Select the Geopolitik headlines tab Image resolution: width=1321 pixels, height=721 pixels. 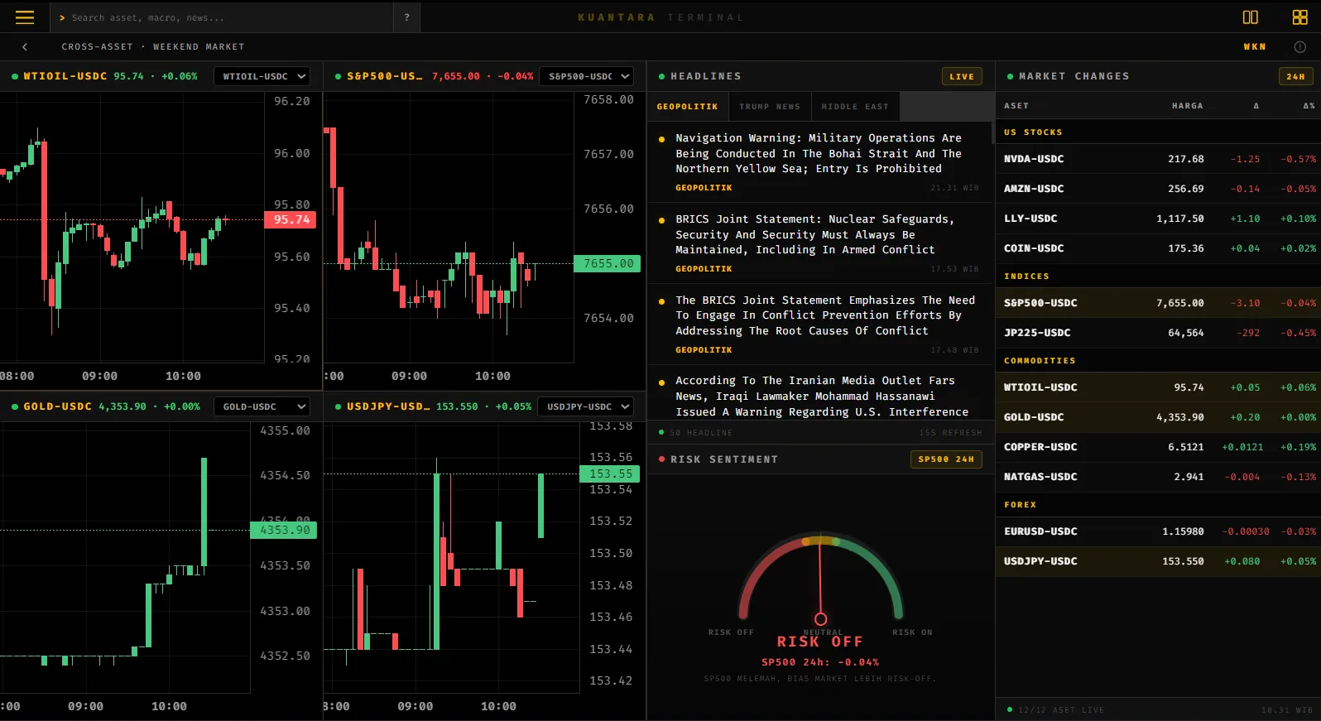[687, 107]
